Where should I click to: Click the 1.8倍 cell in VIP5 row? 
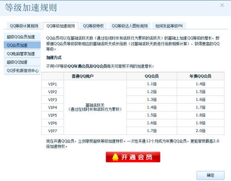click(x=201, y=115)
